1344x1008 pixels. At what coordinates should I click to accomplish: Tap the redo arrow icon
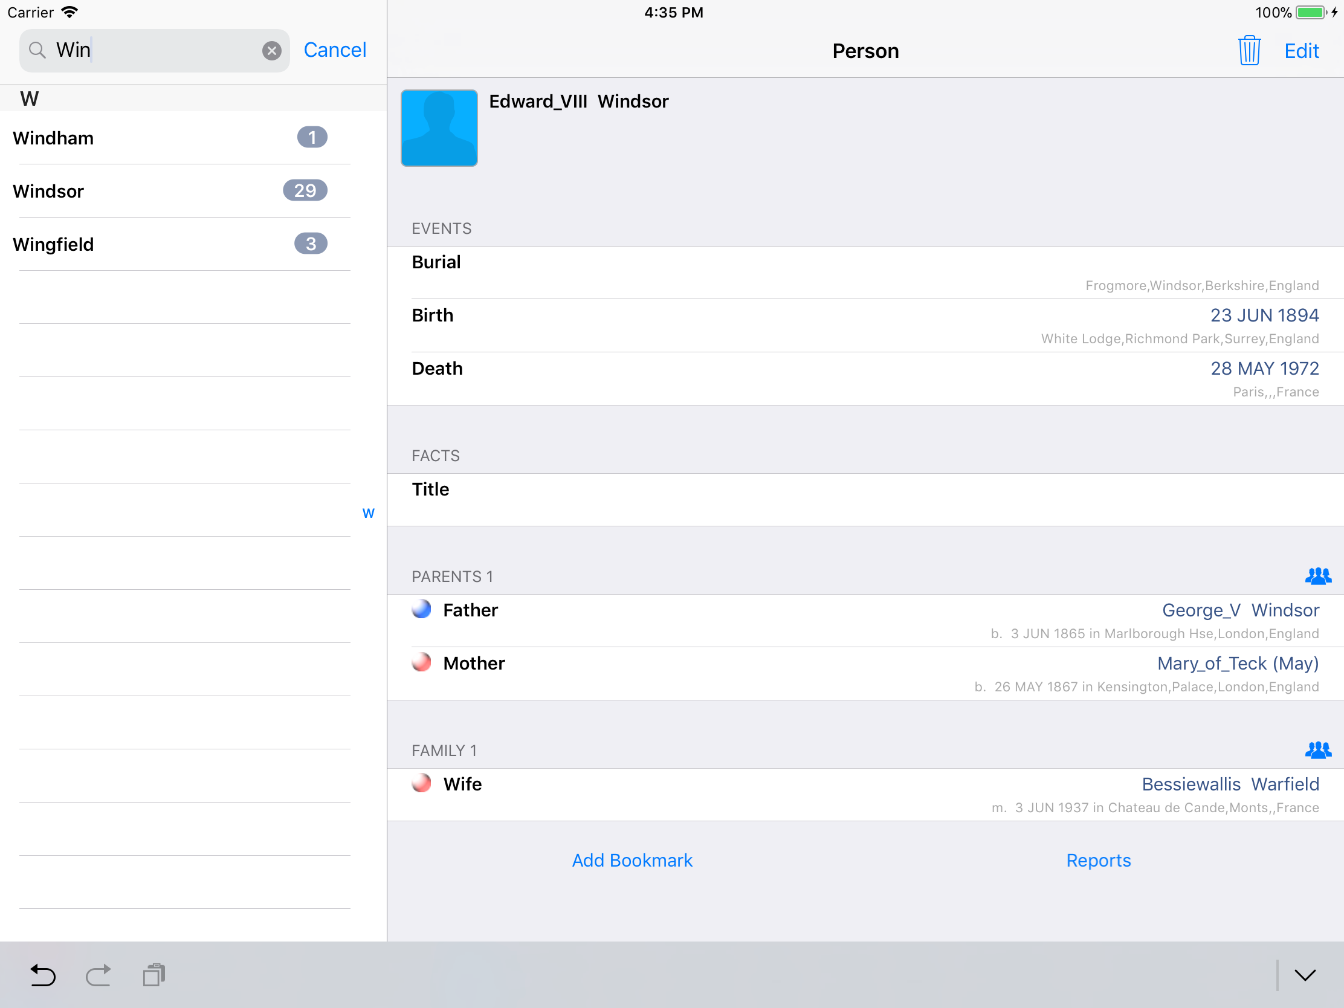[98, 975]
